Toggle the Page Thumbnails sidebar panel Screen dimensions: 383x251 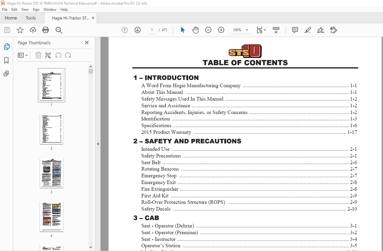point(7,46)
